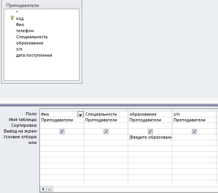Uncheck Вывод на экран for Фио column

click(62, 131)
